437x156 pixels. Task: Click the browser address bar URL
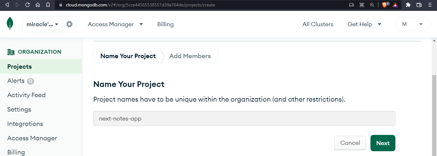coord(140,5)
